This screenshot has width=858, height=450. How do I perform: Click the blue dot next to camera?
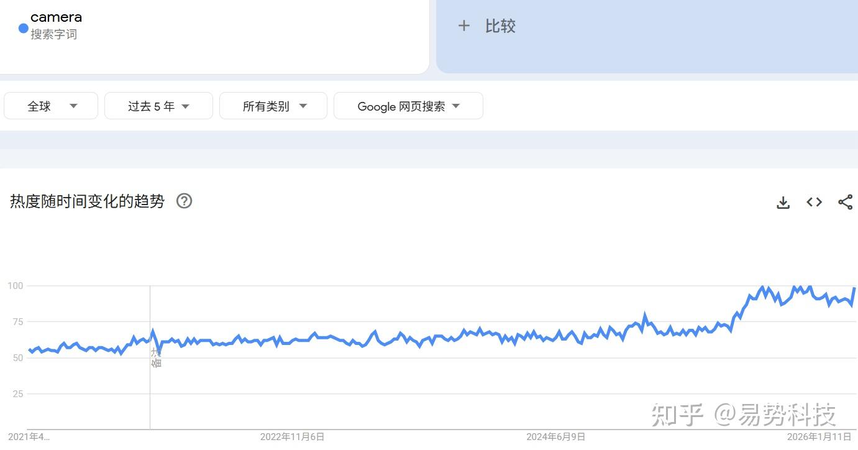pos(24,28)
